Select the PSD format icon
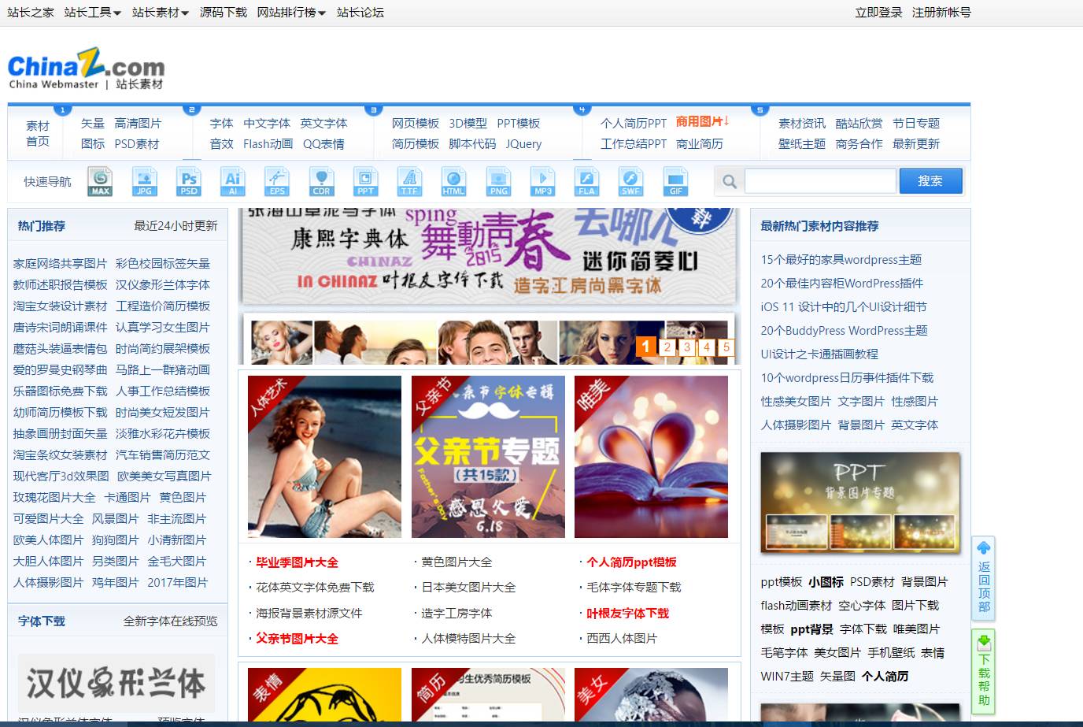1083x727 pixels. click(188, 181)
